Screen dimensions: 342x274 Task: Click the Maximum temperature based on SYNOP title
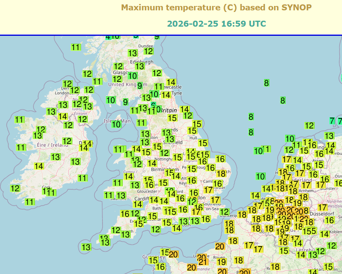pos(216,8)
